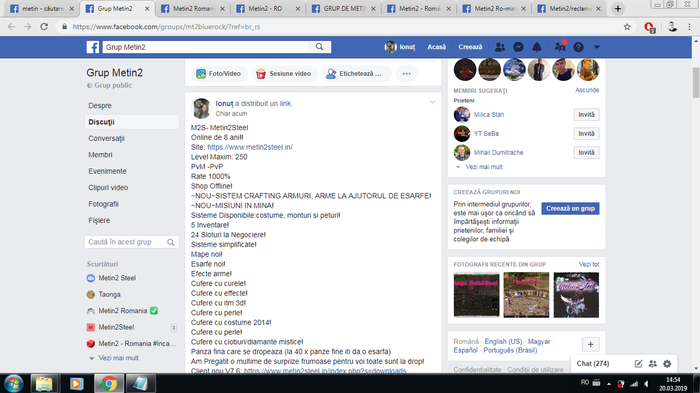Click browser back arrow

[x=11, y=27]
